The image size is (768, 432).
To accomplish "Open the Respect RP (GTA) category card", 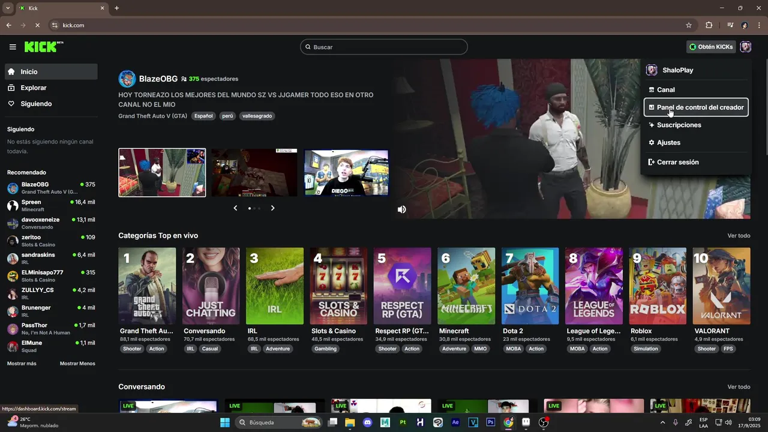I will click(x=403, y=286).
